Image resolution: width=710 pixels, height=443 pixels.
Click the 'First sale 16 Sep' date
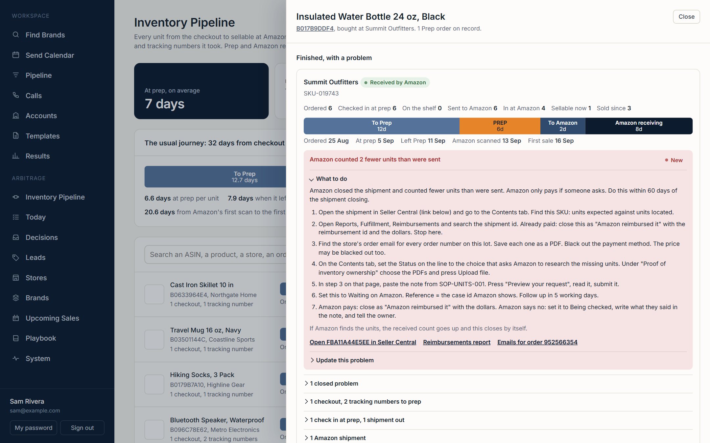tap(551, 141)
